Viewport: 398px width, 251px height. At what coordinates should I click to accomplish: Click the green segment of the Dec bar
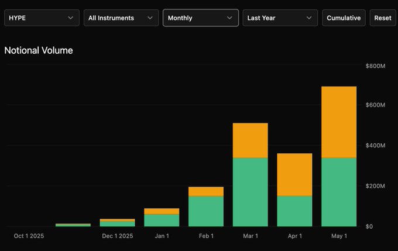(118, 224)
